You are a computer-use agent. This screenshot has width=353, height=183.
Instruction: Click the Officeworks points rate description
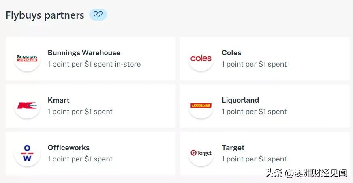click(80, 159)
